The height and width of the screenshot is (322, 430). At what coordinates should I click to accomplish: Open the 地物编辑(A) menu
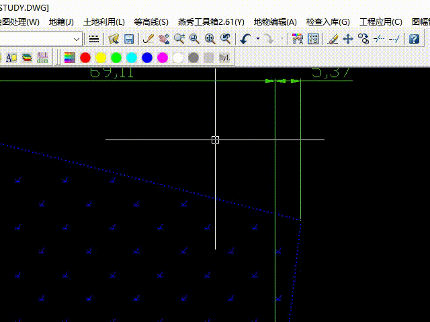coord(275,22)
